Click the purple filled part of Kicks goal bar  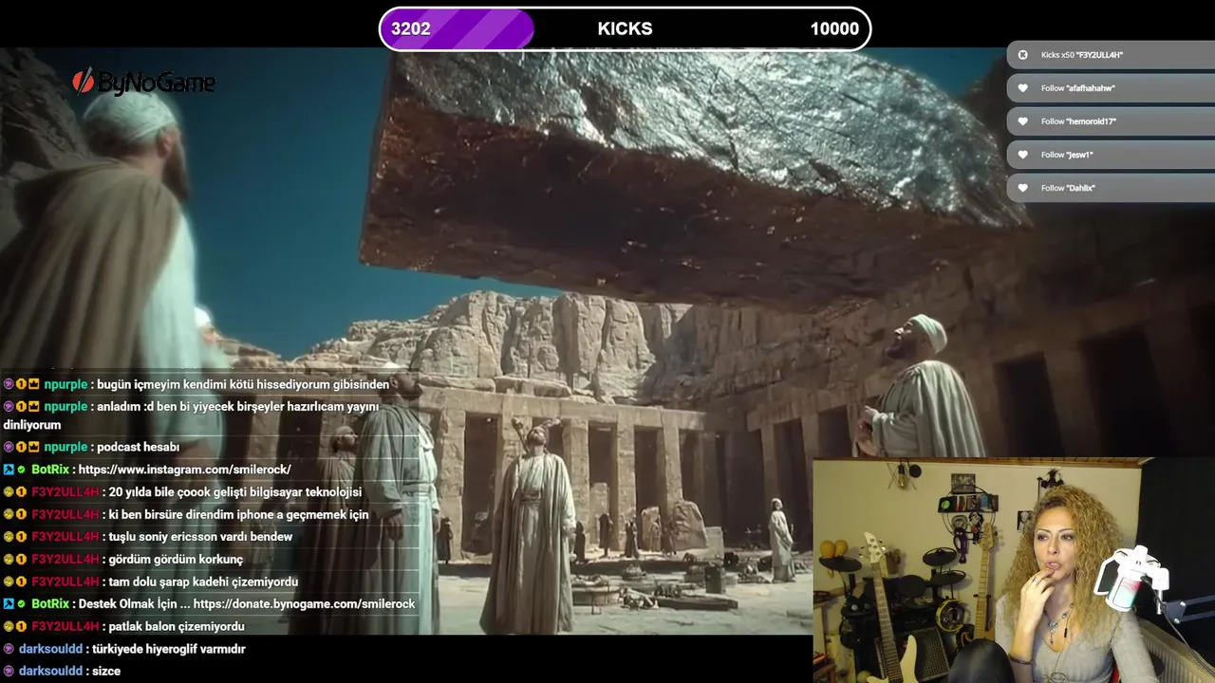(457, 28)
